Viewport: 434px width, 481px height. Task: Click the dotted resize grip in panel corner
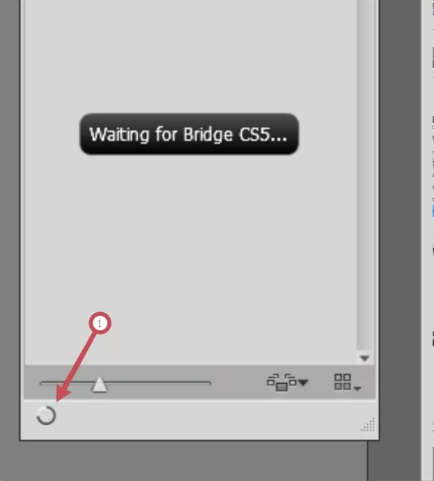click(368, 424)
